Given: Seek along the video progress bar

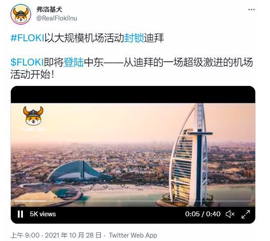Looking at the screenshot, I should point(133,201).
